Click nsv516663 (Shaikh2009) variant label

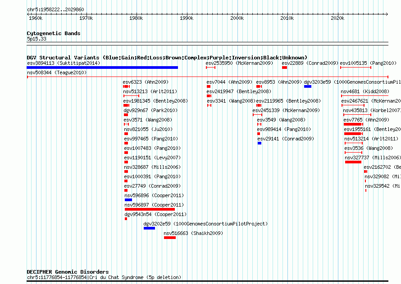tap(193, 233)
